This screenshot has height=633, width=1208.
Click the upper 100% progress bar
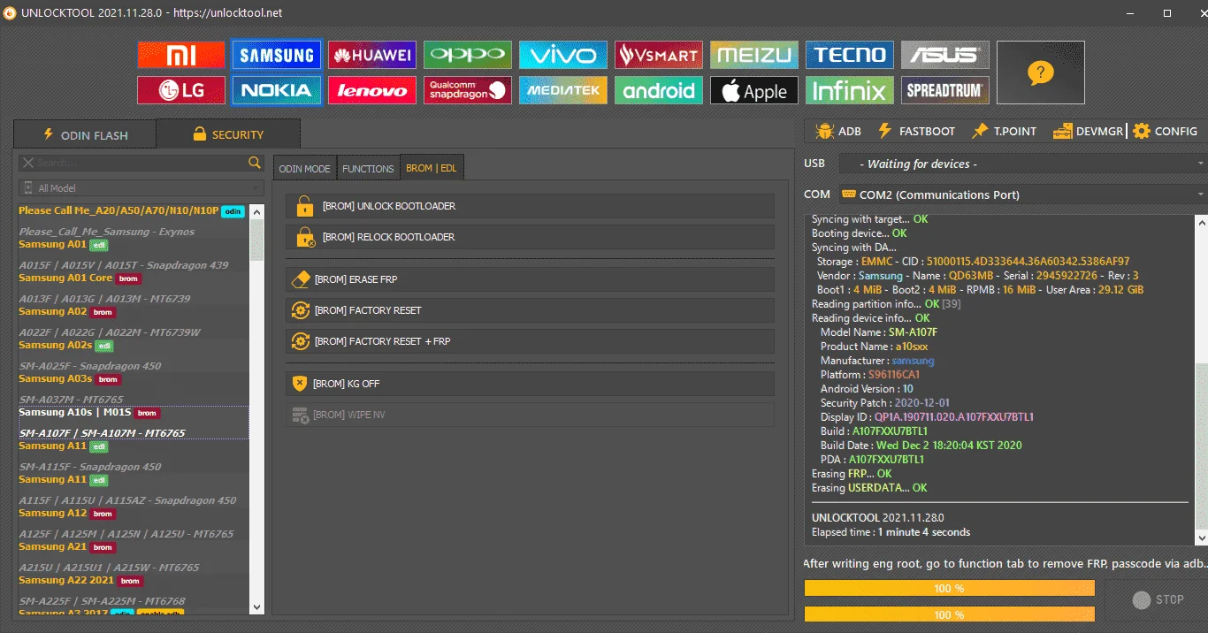click(949, 588)
